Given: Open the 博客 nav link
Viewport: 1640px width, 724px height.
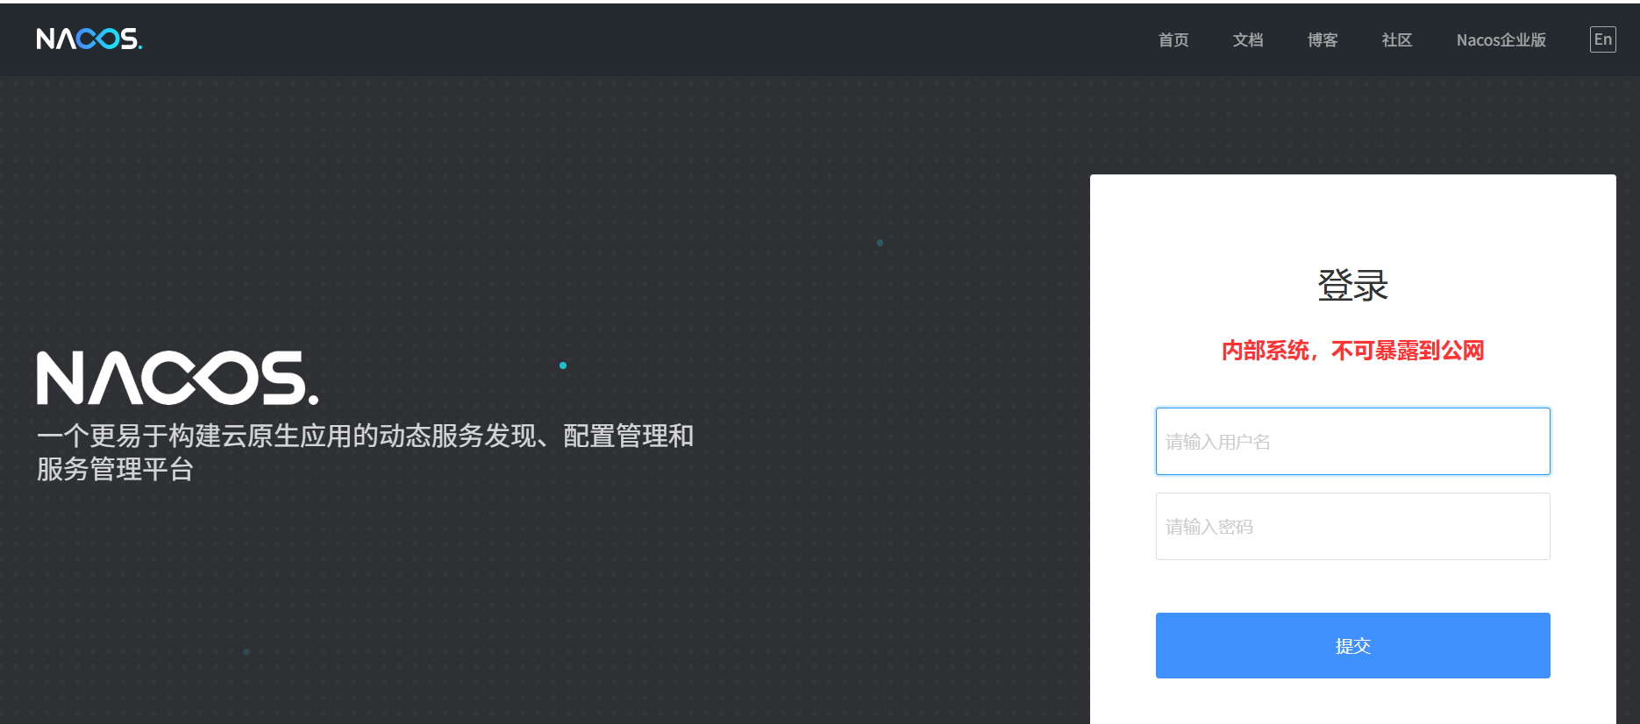Looking at the screenshot, I should tap(1323, 40).
